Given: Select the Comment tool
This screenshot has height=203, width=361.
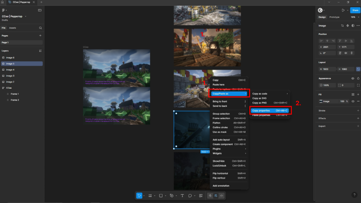Looking at the screenshot, I should point(190,195).
